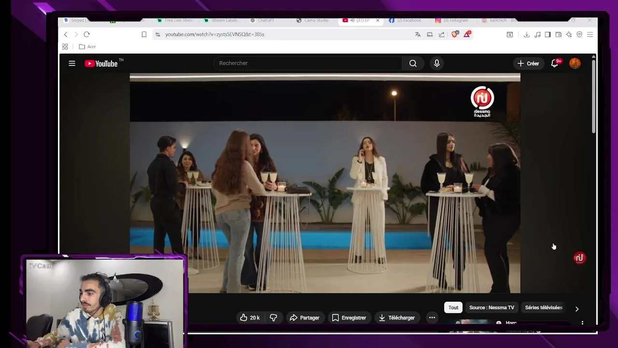Switch to Facebook tab
618x348 pixels.
[407, 20]
